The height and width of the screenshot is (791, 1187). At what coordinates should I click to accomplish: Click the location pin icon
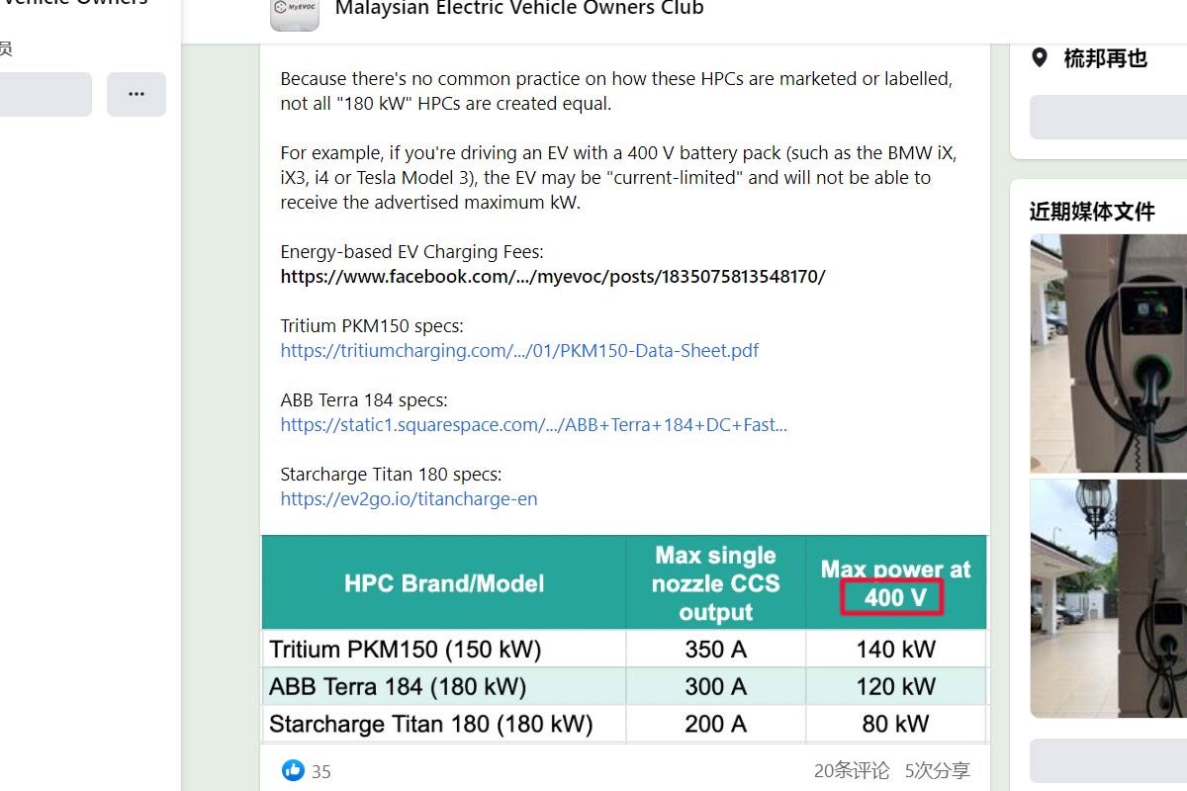(1039, 58)
